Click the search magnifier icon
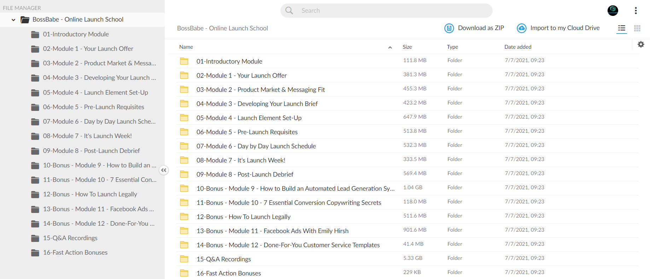Screen dimensions: 650x279 (x=289, y=11)
